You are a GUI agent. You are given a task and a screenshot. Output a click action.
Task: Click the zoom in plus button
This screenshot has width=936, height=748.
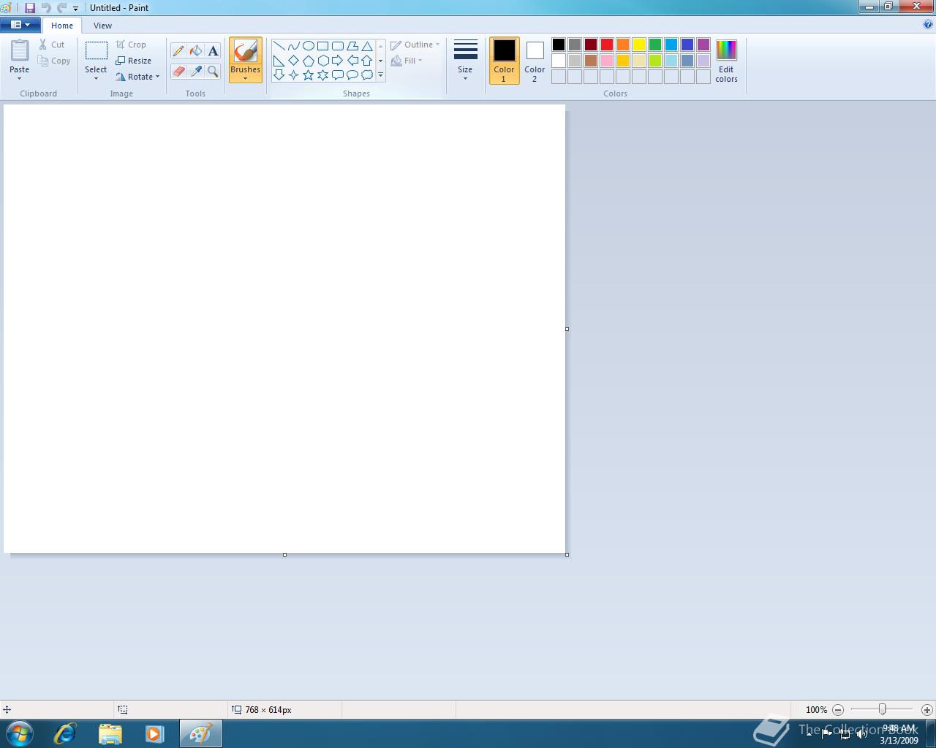[x=926, y=709]
